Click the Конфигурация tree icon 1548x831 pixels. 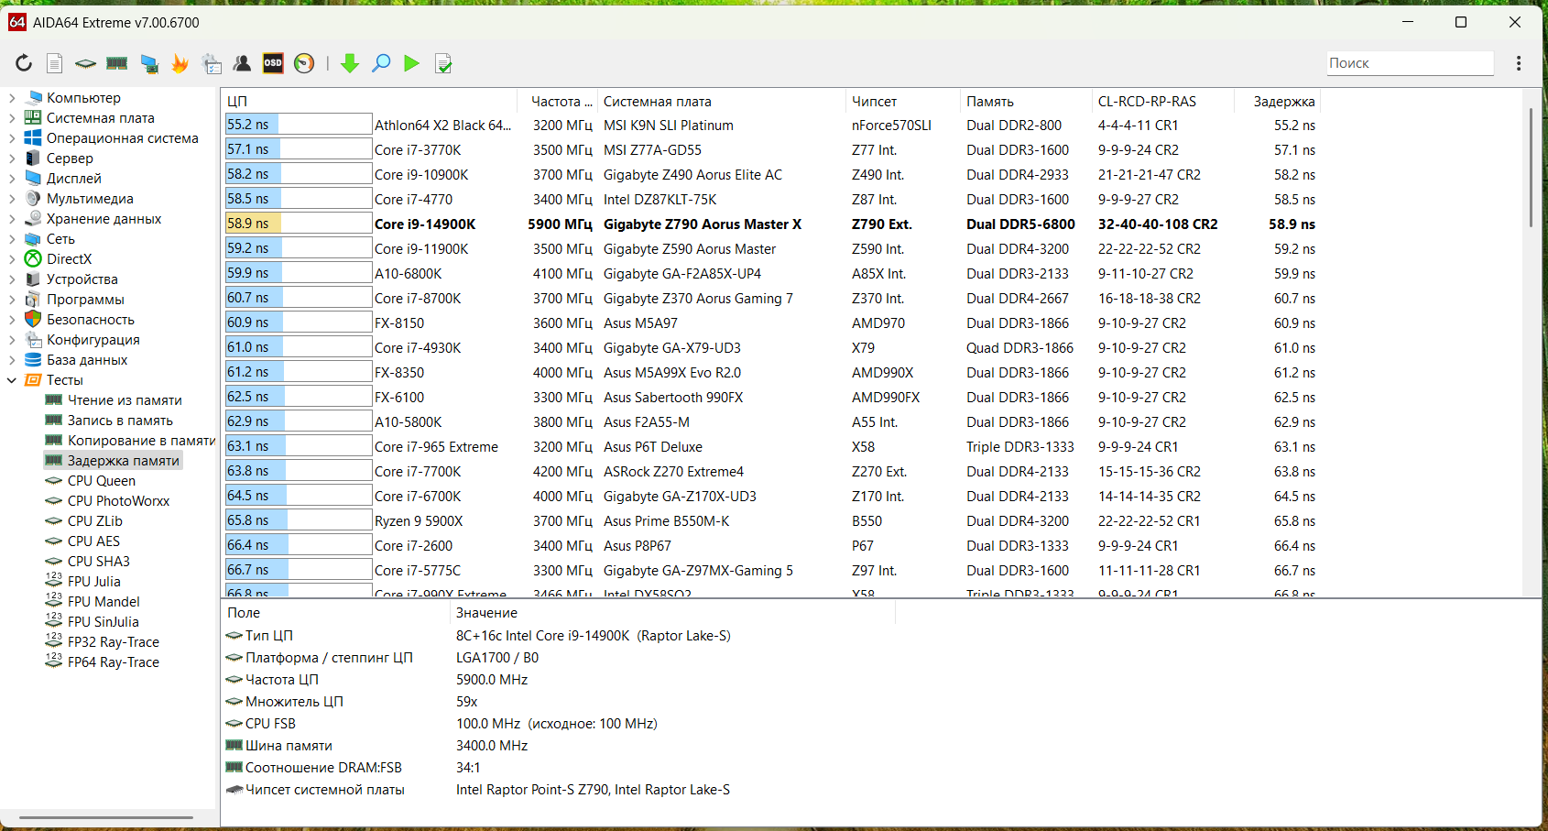[33, 340]
